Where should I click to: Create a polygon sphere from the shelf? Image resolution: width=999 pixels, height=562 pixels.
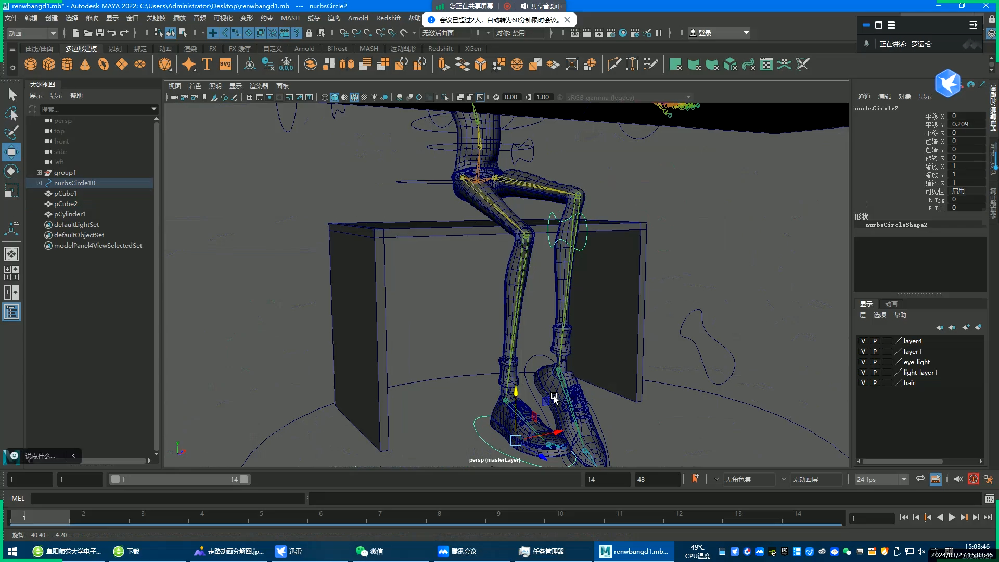(x=31, y=64)
